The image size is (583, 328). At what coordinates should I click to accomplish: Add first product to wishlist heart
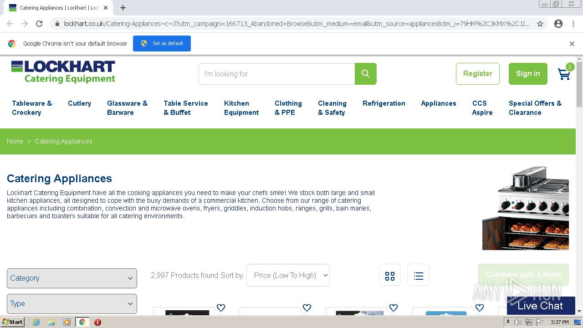coord(221,308)
